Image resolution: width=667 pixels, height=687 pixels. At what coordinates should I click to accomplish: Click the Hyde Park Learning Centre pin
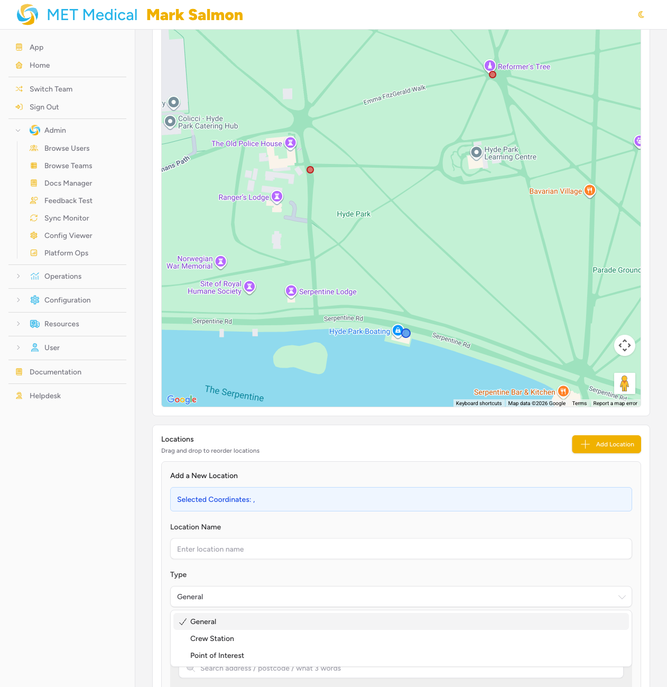coord(476,153)
